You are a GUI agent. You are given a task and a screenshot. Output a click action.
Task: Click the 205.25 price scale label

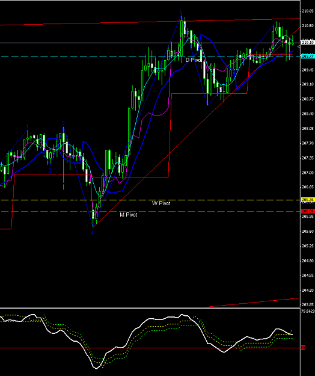(308, 246)
